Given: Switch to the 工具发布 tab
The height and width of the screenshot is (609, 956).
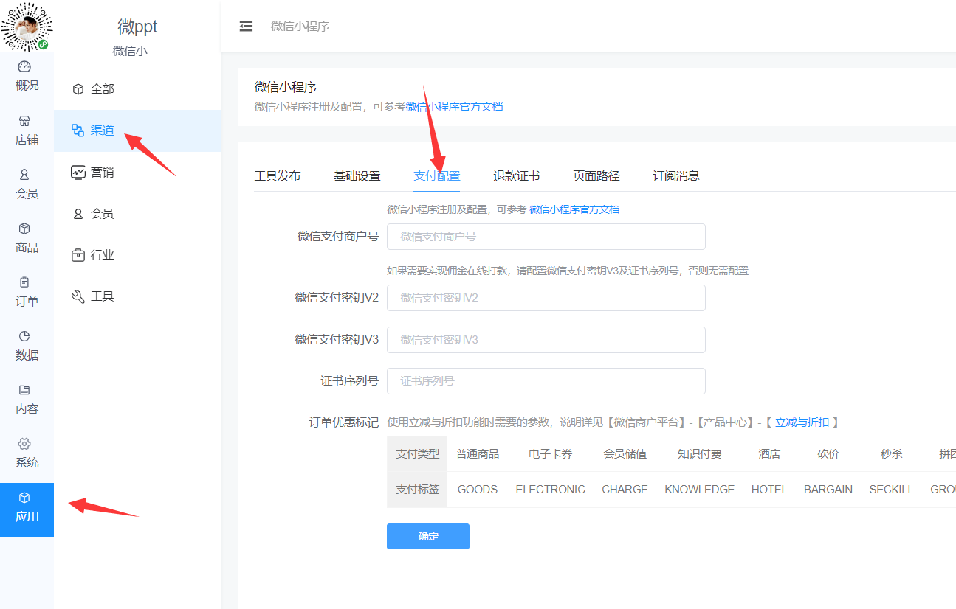Looking at the screenshot, I should (x=278, y=176).
